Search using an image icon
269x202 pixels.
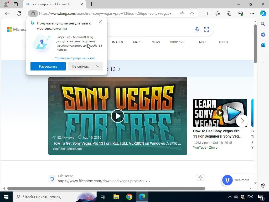[x=206, y=29]
